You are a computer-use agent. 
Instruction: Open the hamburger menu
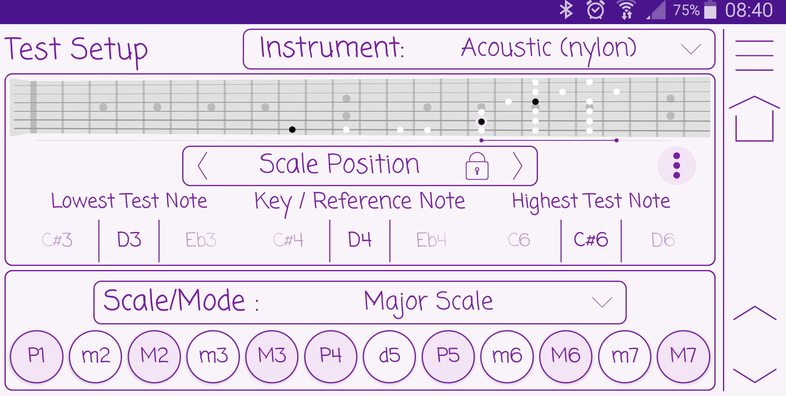click(x=754, y=56)
